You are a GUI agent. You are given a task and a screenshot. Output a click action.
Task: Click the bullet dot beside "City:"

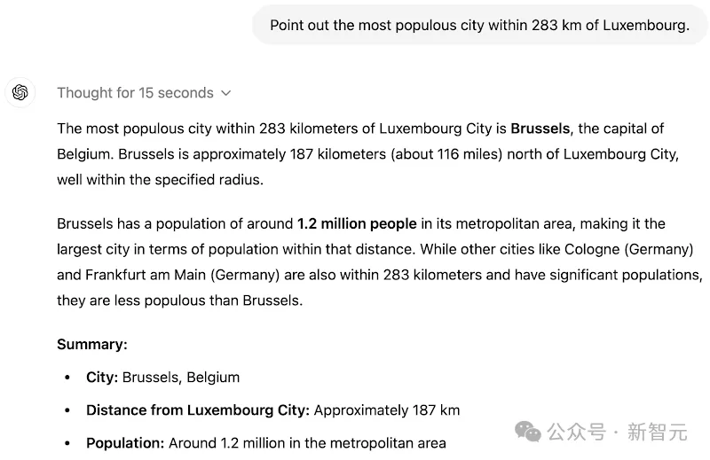click(x=67, y=378)
